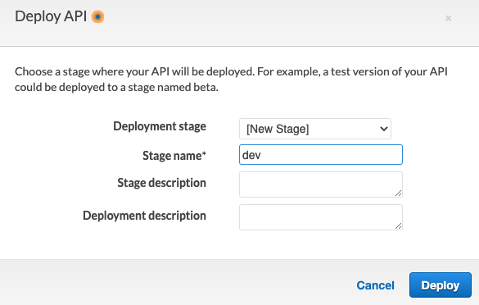Click the orange indicator dot beside Deploy API
This screenshot has height=305, width=479.
point(97,17)
